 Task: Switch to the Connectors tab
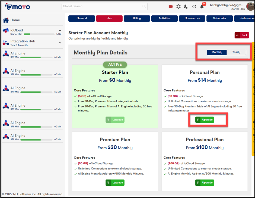(x=192, y=18)
